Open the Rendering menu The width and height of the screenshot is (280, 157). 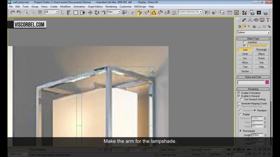(x=111, y=6)
